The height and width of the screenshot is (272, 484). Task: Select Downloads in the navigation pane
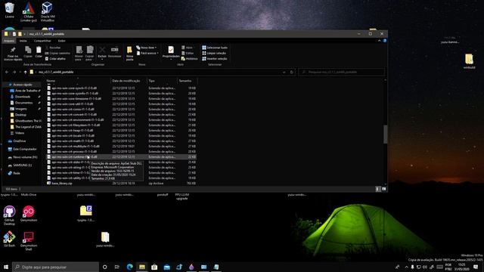23,97
